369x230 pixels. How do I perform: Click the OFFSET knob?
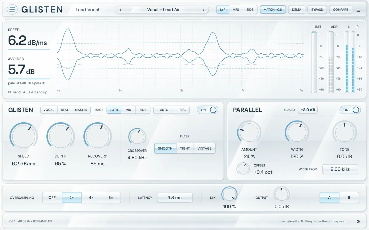coord(243,169)
